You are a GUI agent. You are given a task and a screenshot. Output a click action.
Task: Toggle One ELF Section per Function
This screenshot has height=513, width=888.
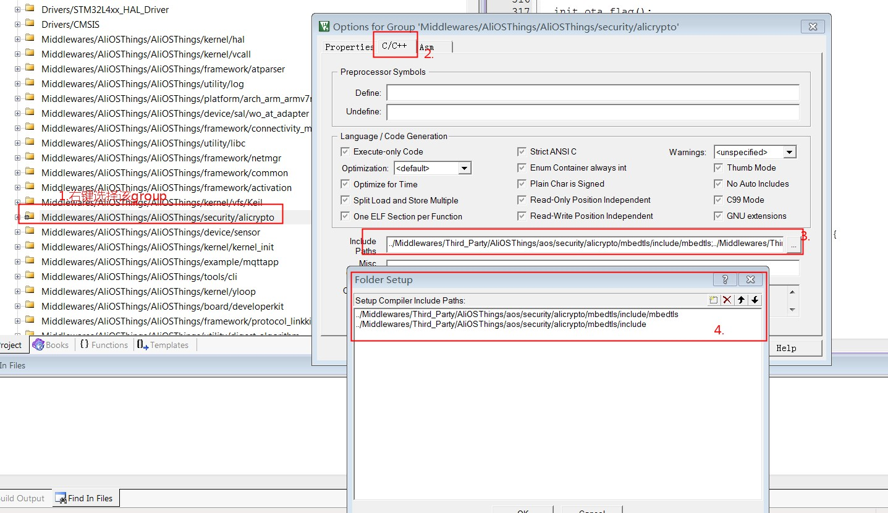(345, 216)
